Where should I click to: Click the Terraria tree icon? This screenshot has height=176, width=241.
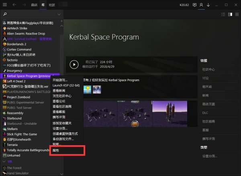(x=4, y=145)
